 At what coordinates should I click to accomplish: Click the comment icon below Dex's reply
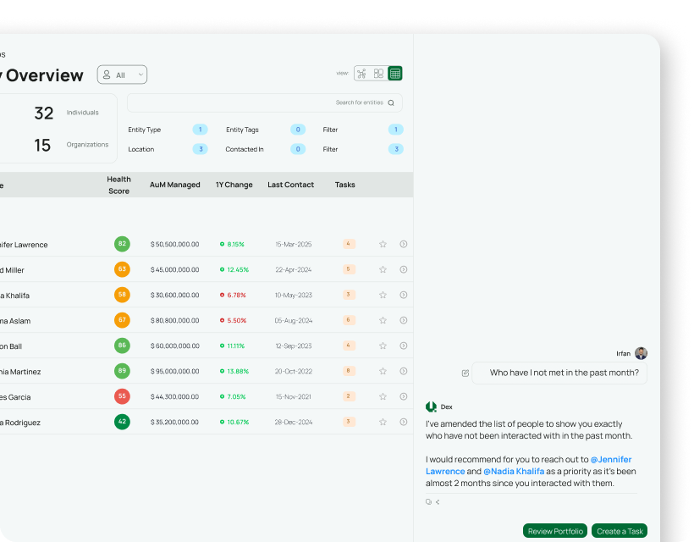pos(428,502)
